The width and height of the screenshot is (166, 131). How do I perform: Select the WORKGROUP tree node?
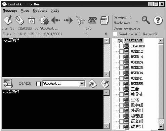coord(133,41)
